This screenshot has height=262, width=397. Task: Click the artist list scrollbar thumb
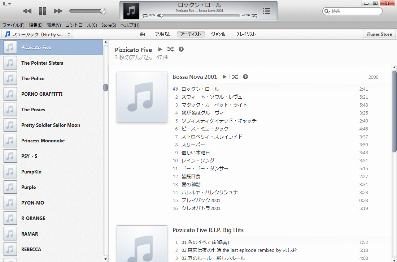106,87
